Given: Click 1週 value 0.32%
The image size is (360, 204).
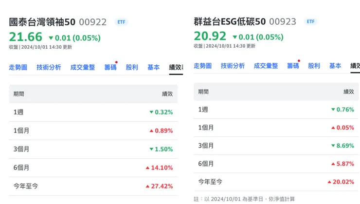Looking at the screenshot, I should pos(161,112).
